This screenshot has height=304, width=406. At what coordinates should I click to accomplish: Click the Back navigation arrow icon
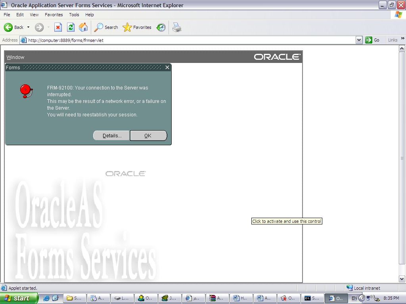(8, 27)
